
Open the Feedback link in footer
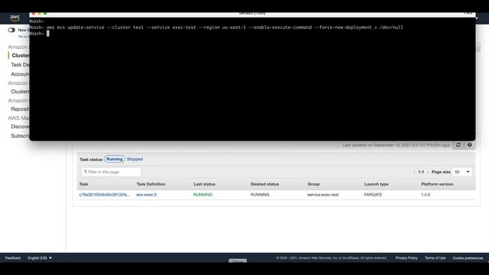coord(13,258)
